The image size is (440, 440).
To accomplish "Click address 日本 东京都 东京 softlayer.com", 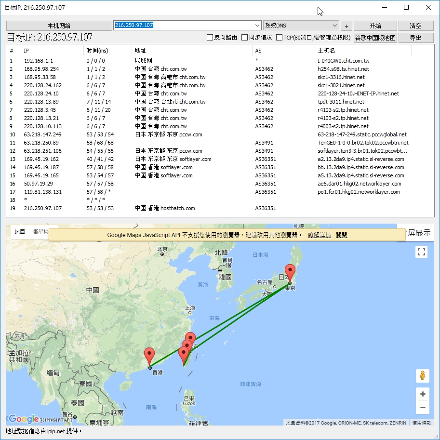I will (x=173, y=159).
